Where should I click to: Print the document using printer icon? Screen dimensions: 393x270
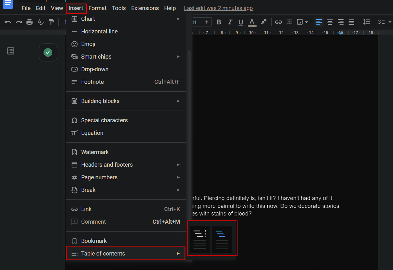[x=30, y=22]
